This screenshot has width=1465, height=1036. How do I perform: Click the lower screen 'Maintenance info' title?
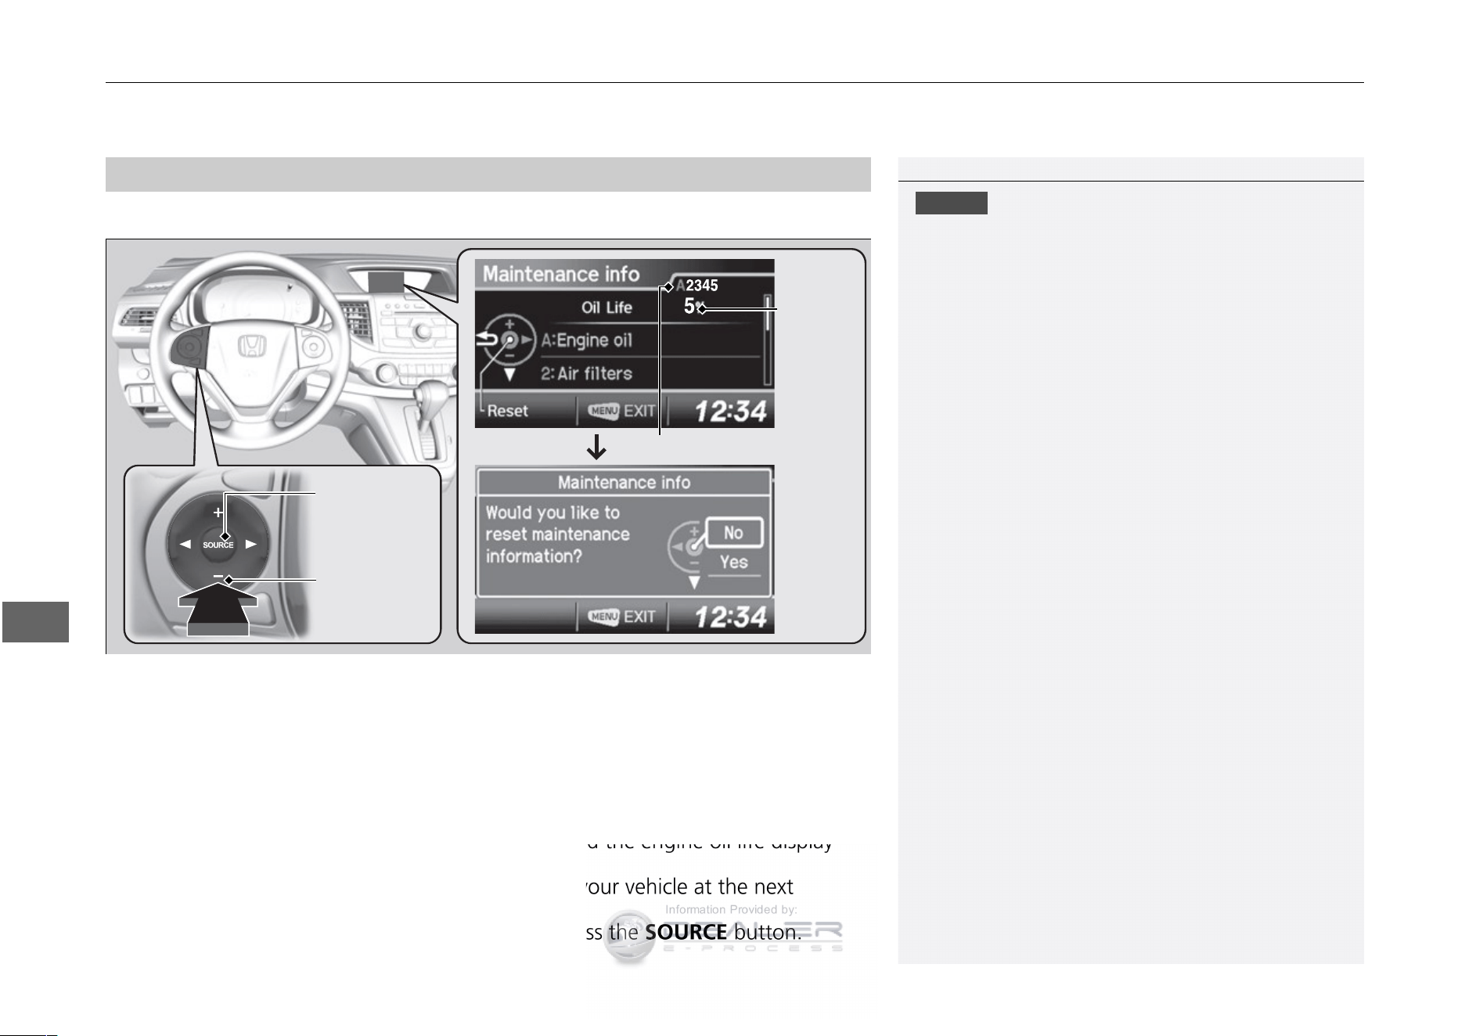(x=624, y=483)
